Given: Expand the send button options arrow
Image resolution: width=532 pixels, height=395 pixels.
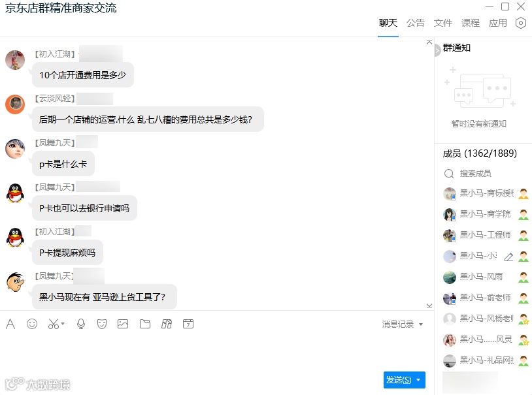Looking at the screenshot, I should click(x=418, y=380).
